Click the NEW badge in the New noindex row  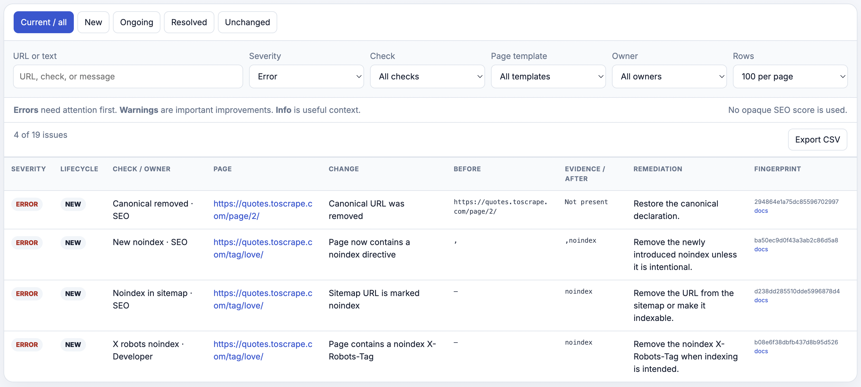tap(73, 243)
